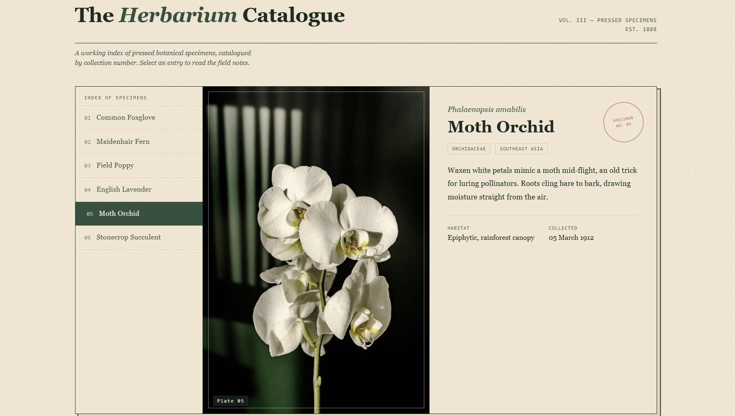Click the Herbarium Catalogue title

click(210, 16)
